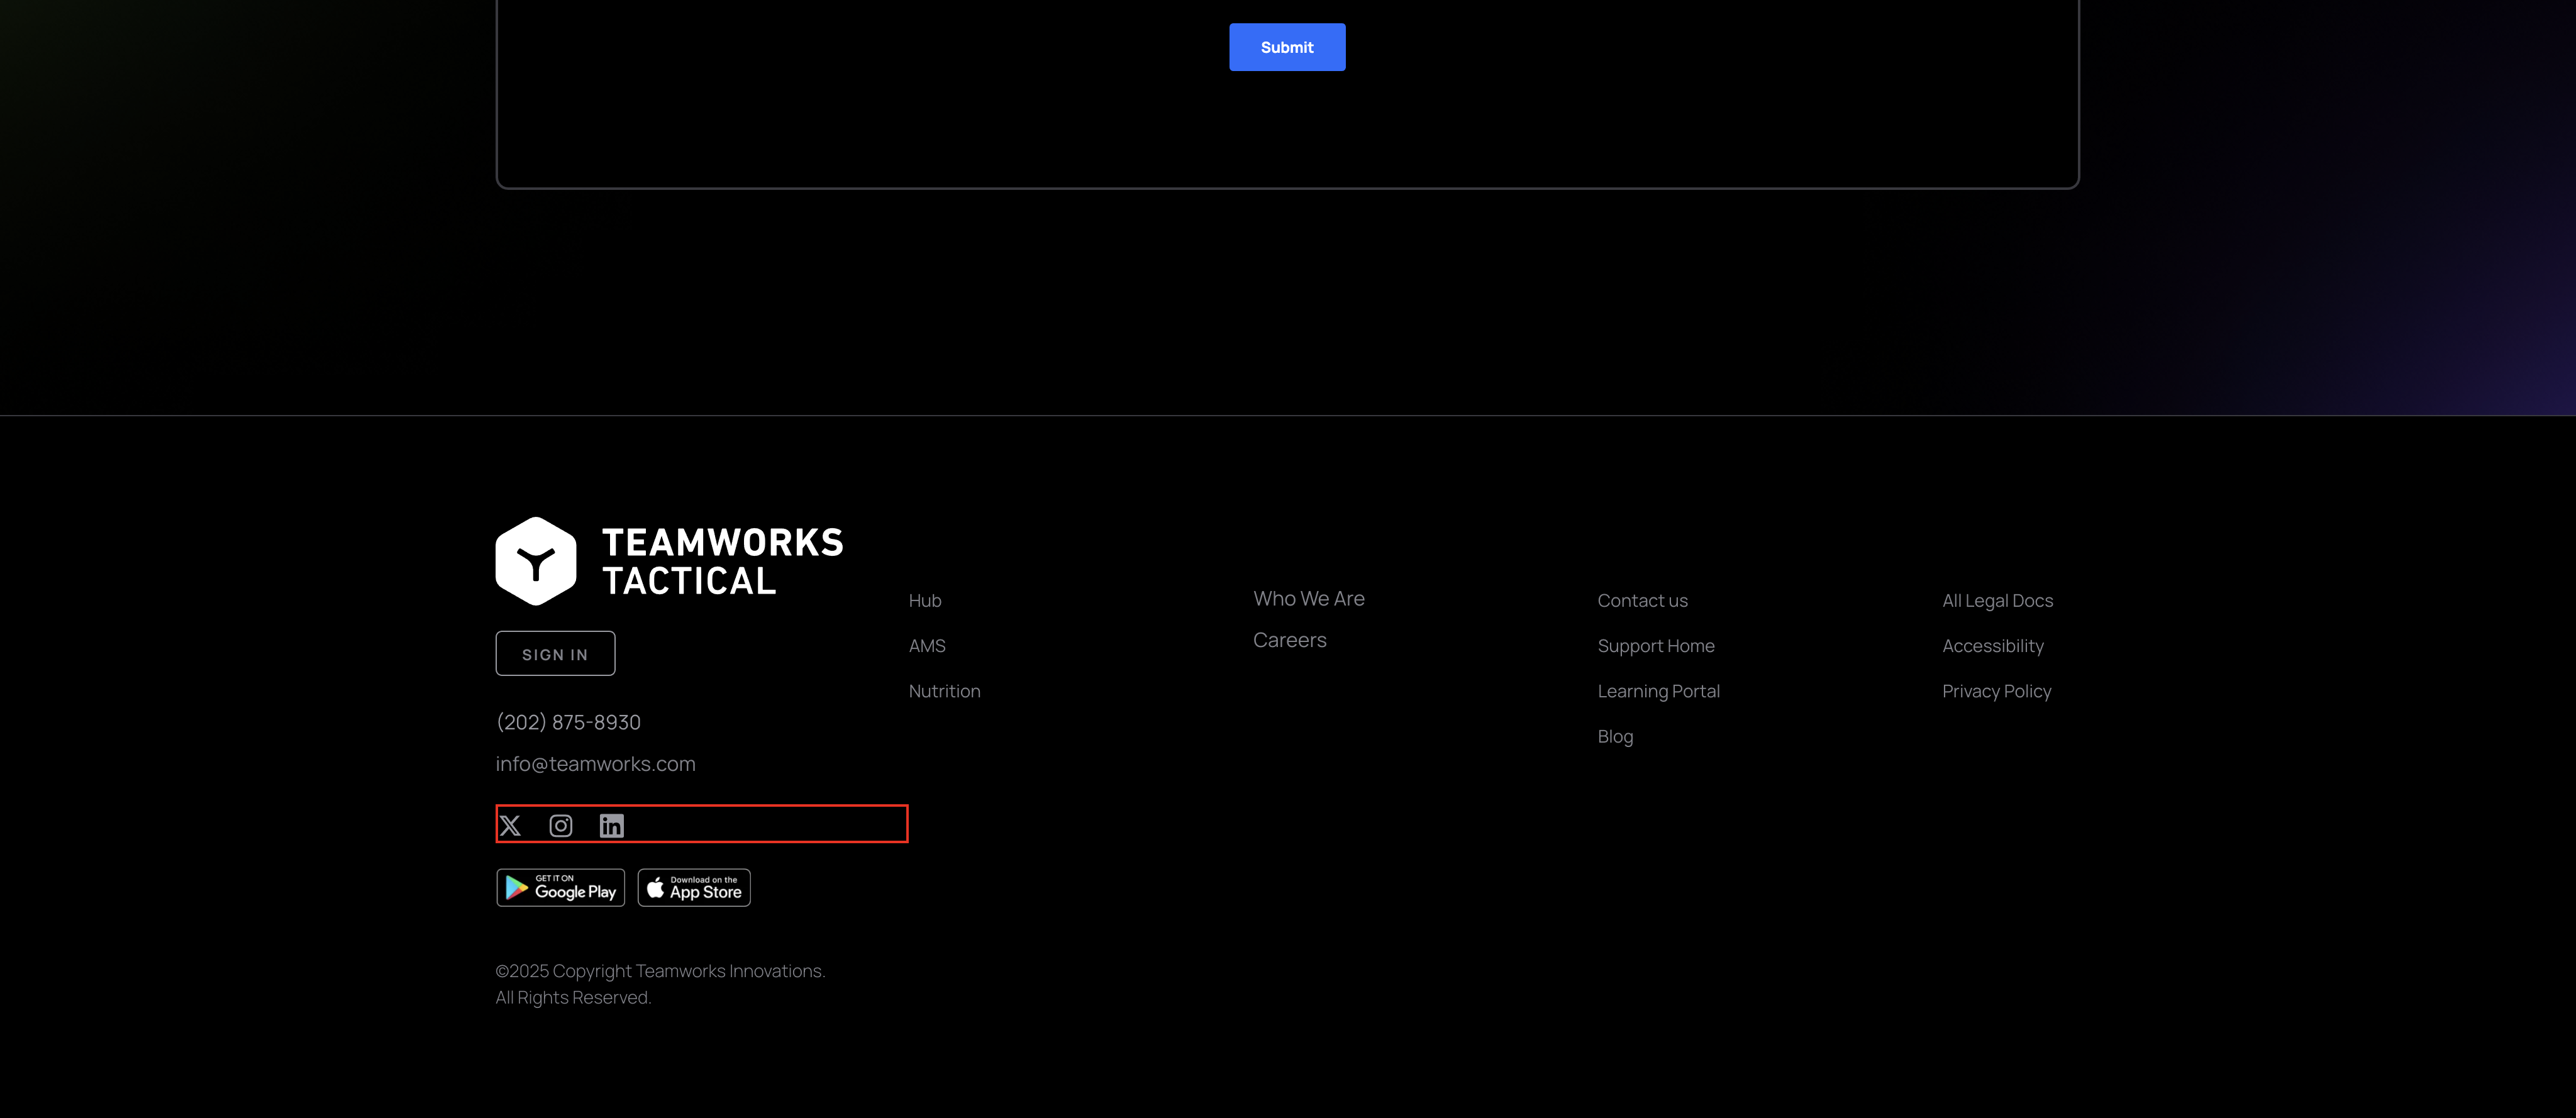Click the info@teamworks.com email address

pyautogui.click(x=595, y=763)
